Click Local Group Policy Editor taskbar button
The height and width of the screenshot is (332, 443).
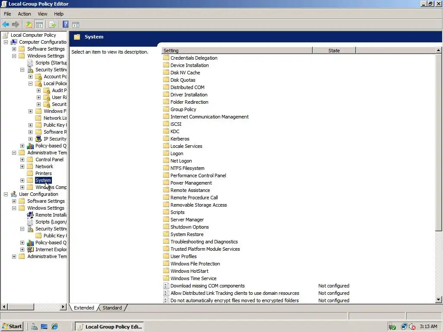point(110,327)
